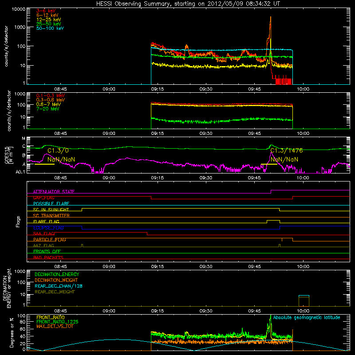The image size is (355, 355).
Task: Click the DECIMATION_ENERGY legend label
Action: pos(57,274)
